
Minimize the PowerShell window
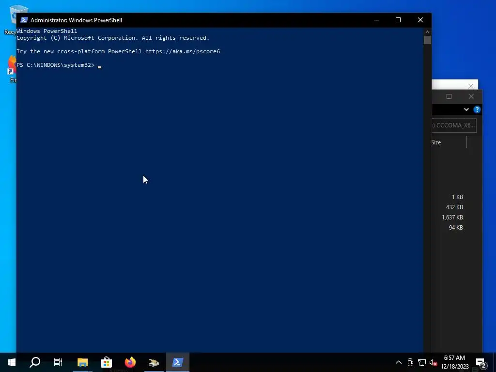[376, 20]
